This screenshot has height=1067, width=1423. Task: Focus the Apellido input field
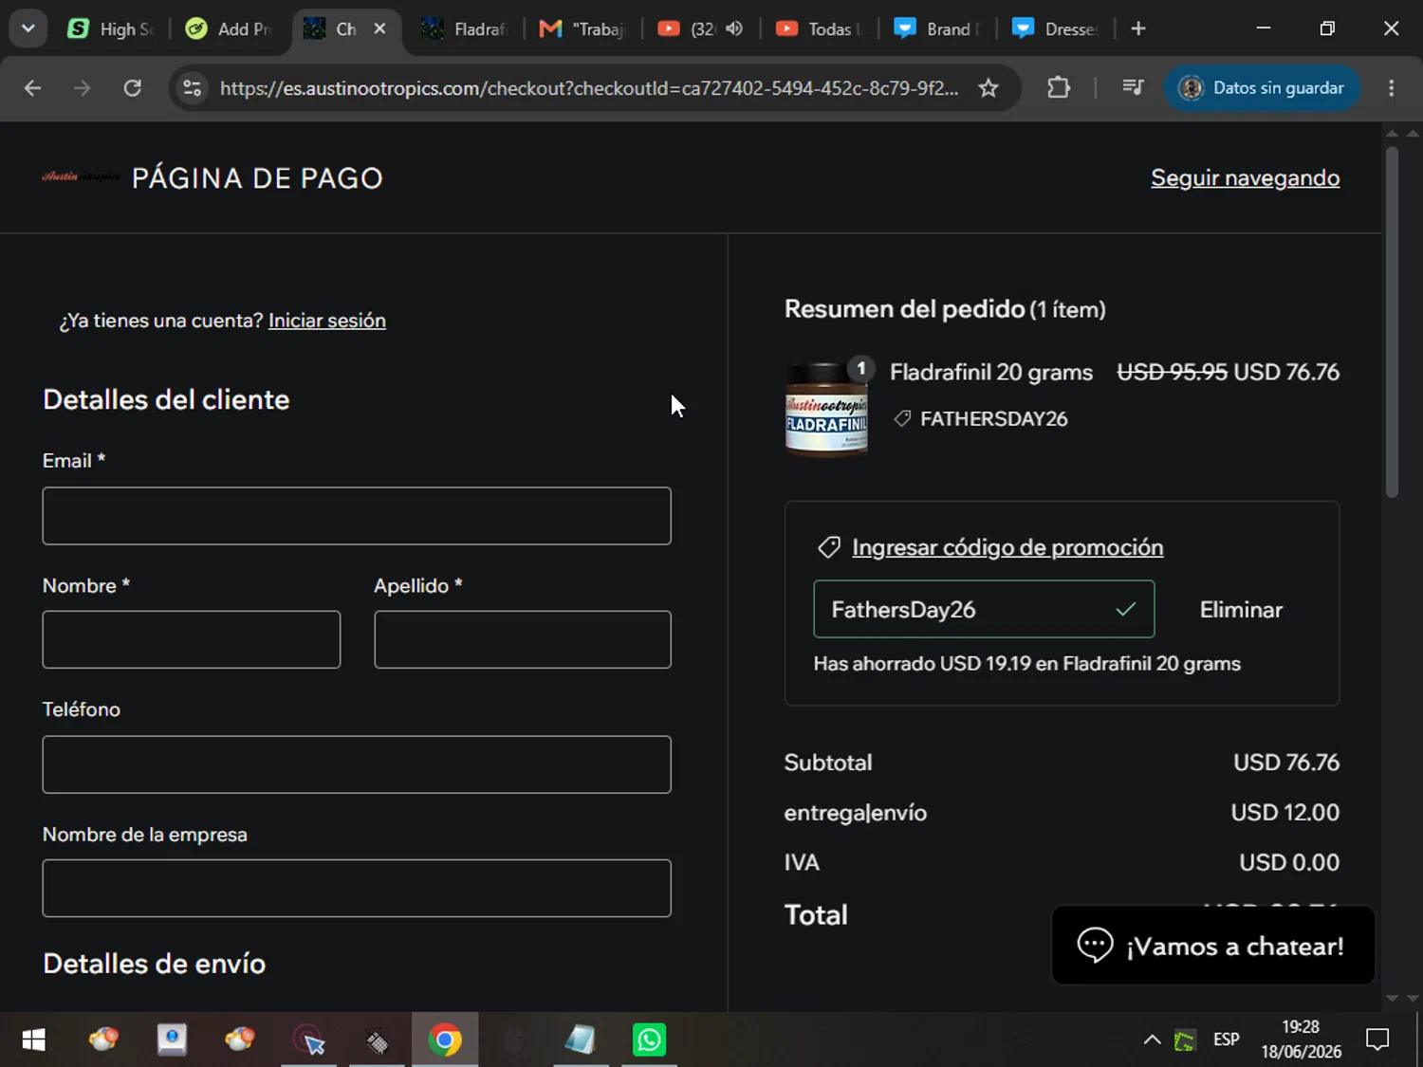[x=523, y=639]
